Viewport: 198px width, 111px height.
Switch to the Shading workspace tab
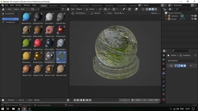(64, 6)
